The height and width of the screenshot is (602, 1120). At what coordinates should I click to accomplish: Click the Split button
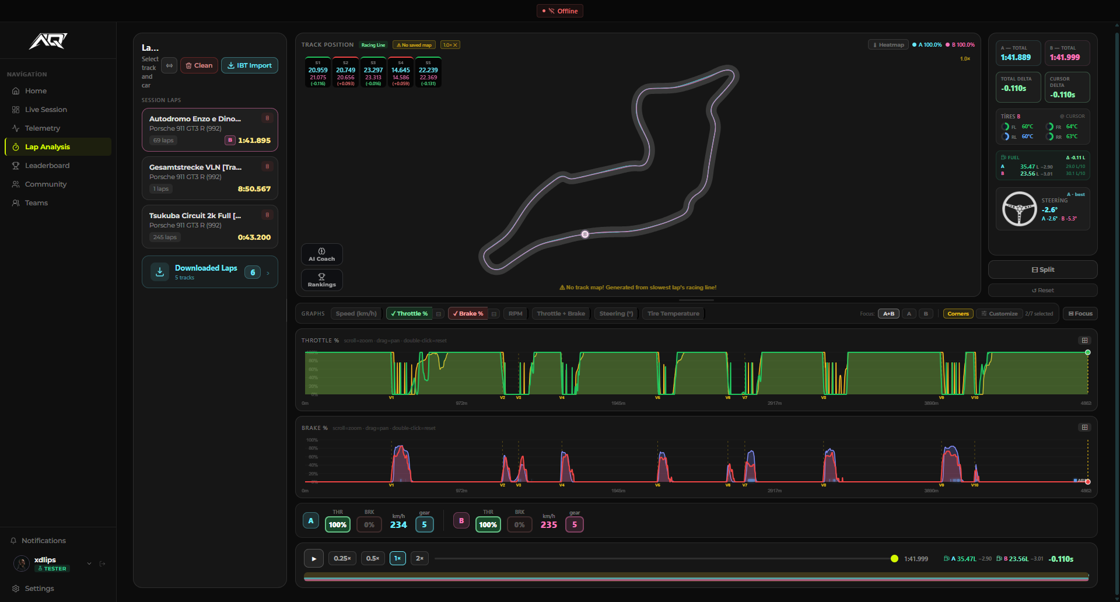pos(1043,269)
